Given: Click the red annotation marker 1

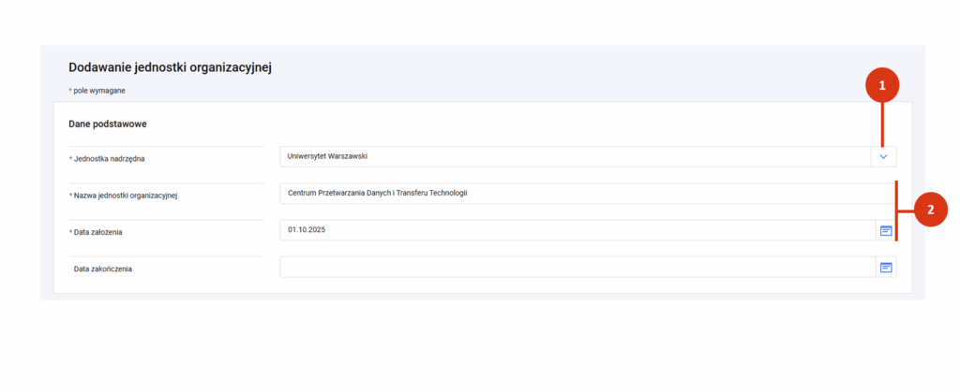Looking at the screenshot, I should point(882,87).
